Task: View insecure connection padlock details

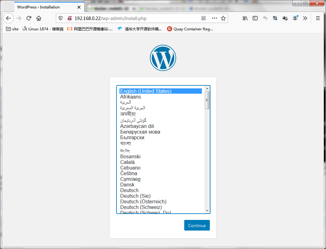Action: 70,18
